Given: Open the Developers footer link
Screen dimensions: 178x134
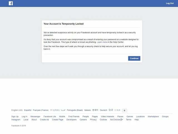Looking at the screenshot, I should [x=71, y=120].
